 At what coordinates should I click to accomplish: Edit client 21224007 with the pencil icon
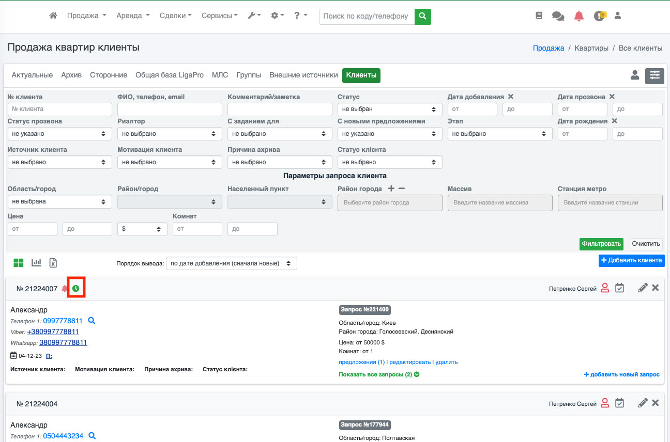tap(643, 288)
